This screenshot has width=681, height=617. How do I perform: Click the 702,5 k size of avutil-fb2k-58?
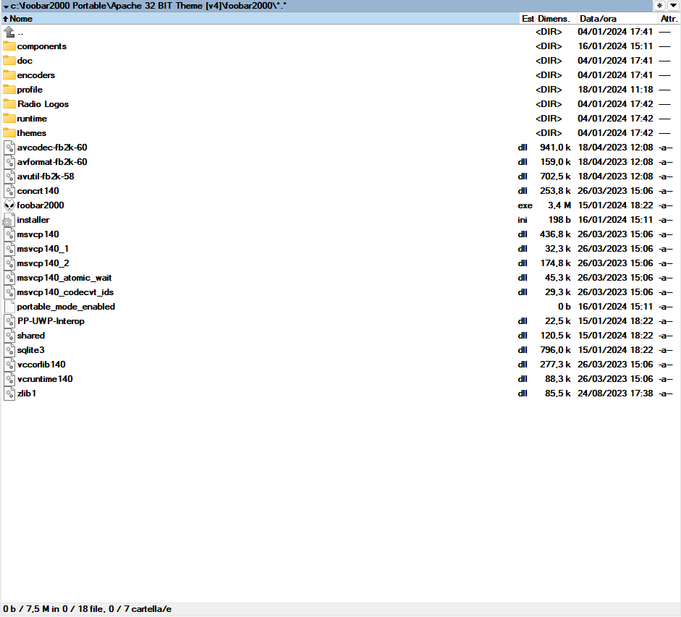pyautogui.click(x=556, y=176)
